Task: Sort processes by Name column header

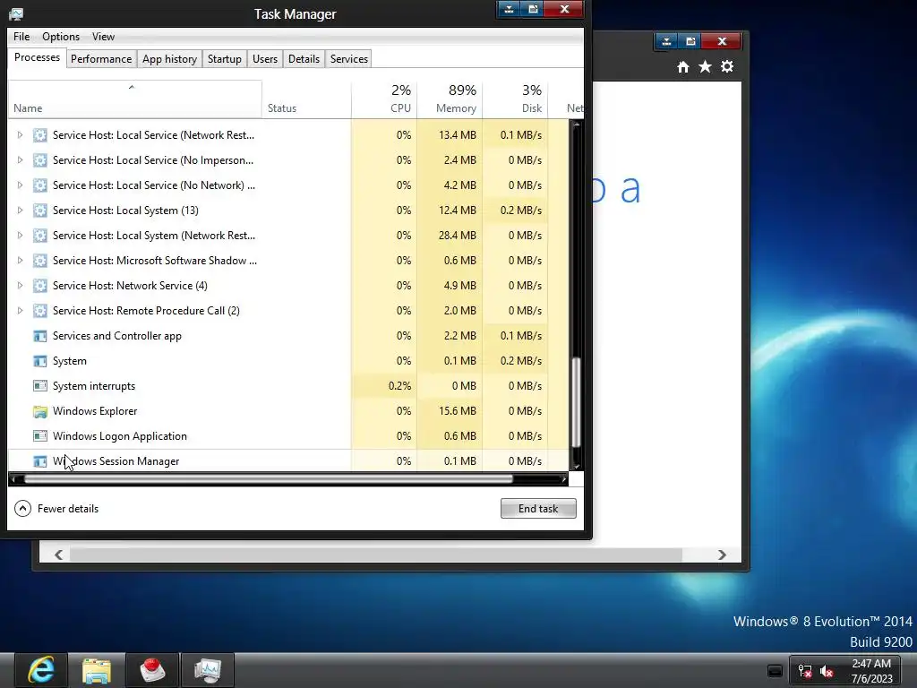Action: [135, 99]
